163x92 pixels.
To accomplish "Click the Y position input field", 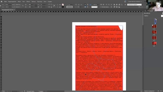I will point(8,7).
